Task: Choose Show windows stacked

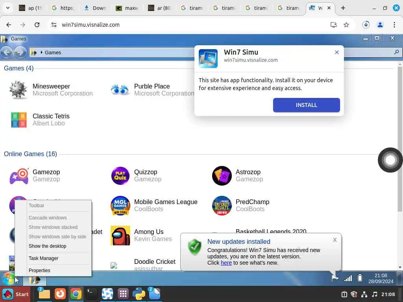Action: click(x=53, y=227)
